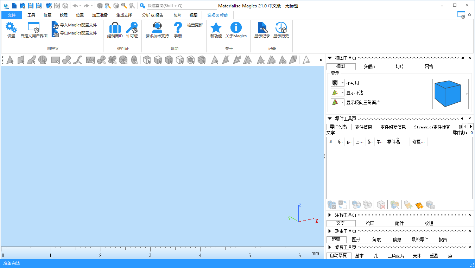Click the triangle with eye icon in toolbar
The image size is (475, 268).
coord(306,60)
